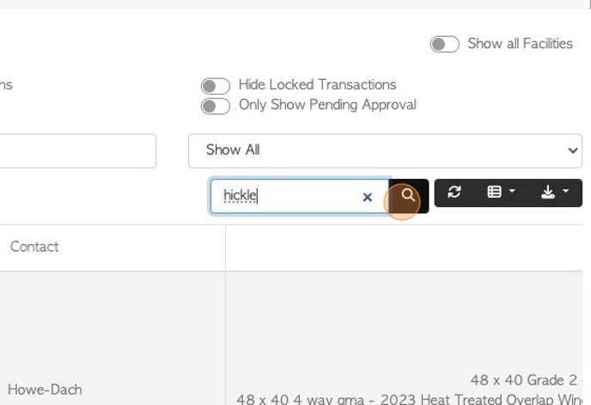Click the magnifying glass search button
This screenshot has height=405, width=591.
[409, 196]
